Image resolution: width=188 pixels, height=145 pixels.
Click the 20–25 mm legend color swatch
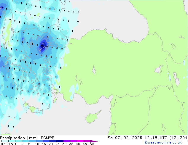pyautogui.click(x=53, y=141)
